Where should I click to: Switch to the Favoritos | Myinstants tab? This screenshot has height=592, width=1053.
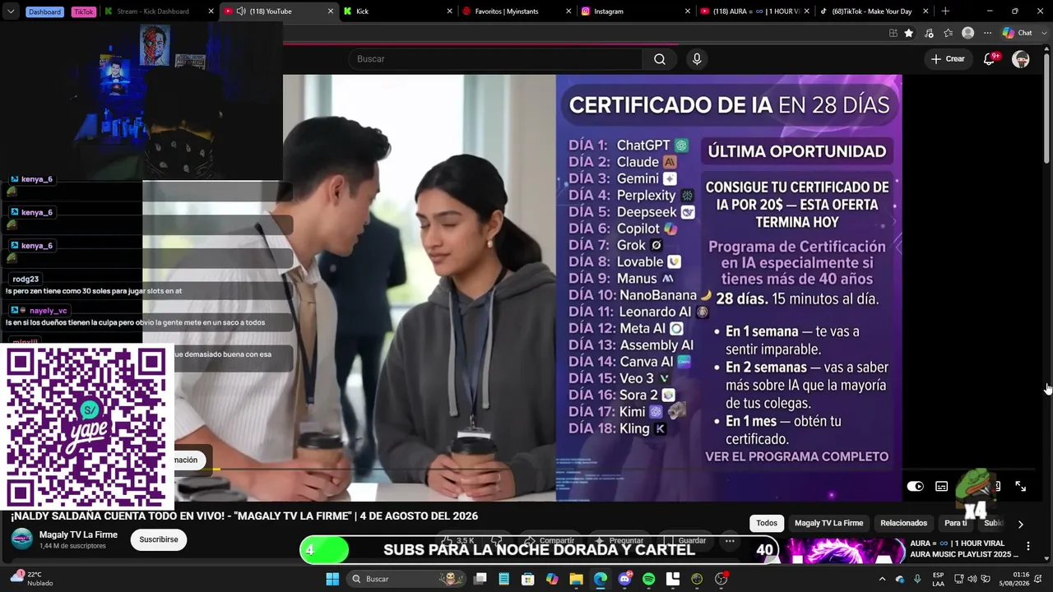point(517,12)
